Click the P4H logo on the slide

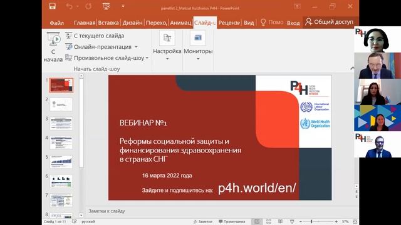pos(305,88)
